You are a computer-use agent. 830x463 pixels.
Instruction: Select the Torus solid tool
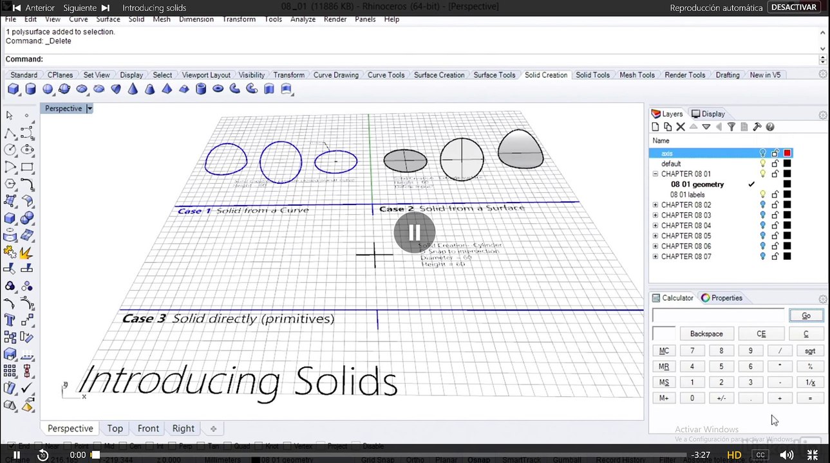218,89
